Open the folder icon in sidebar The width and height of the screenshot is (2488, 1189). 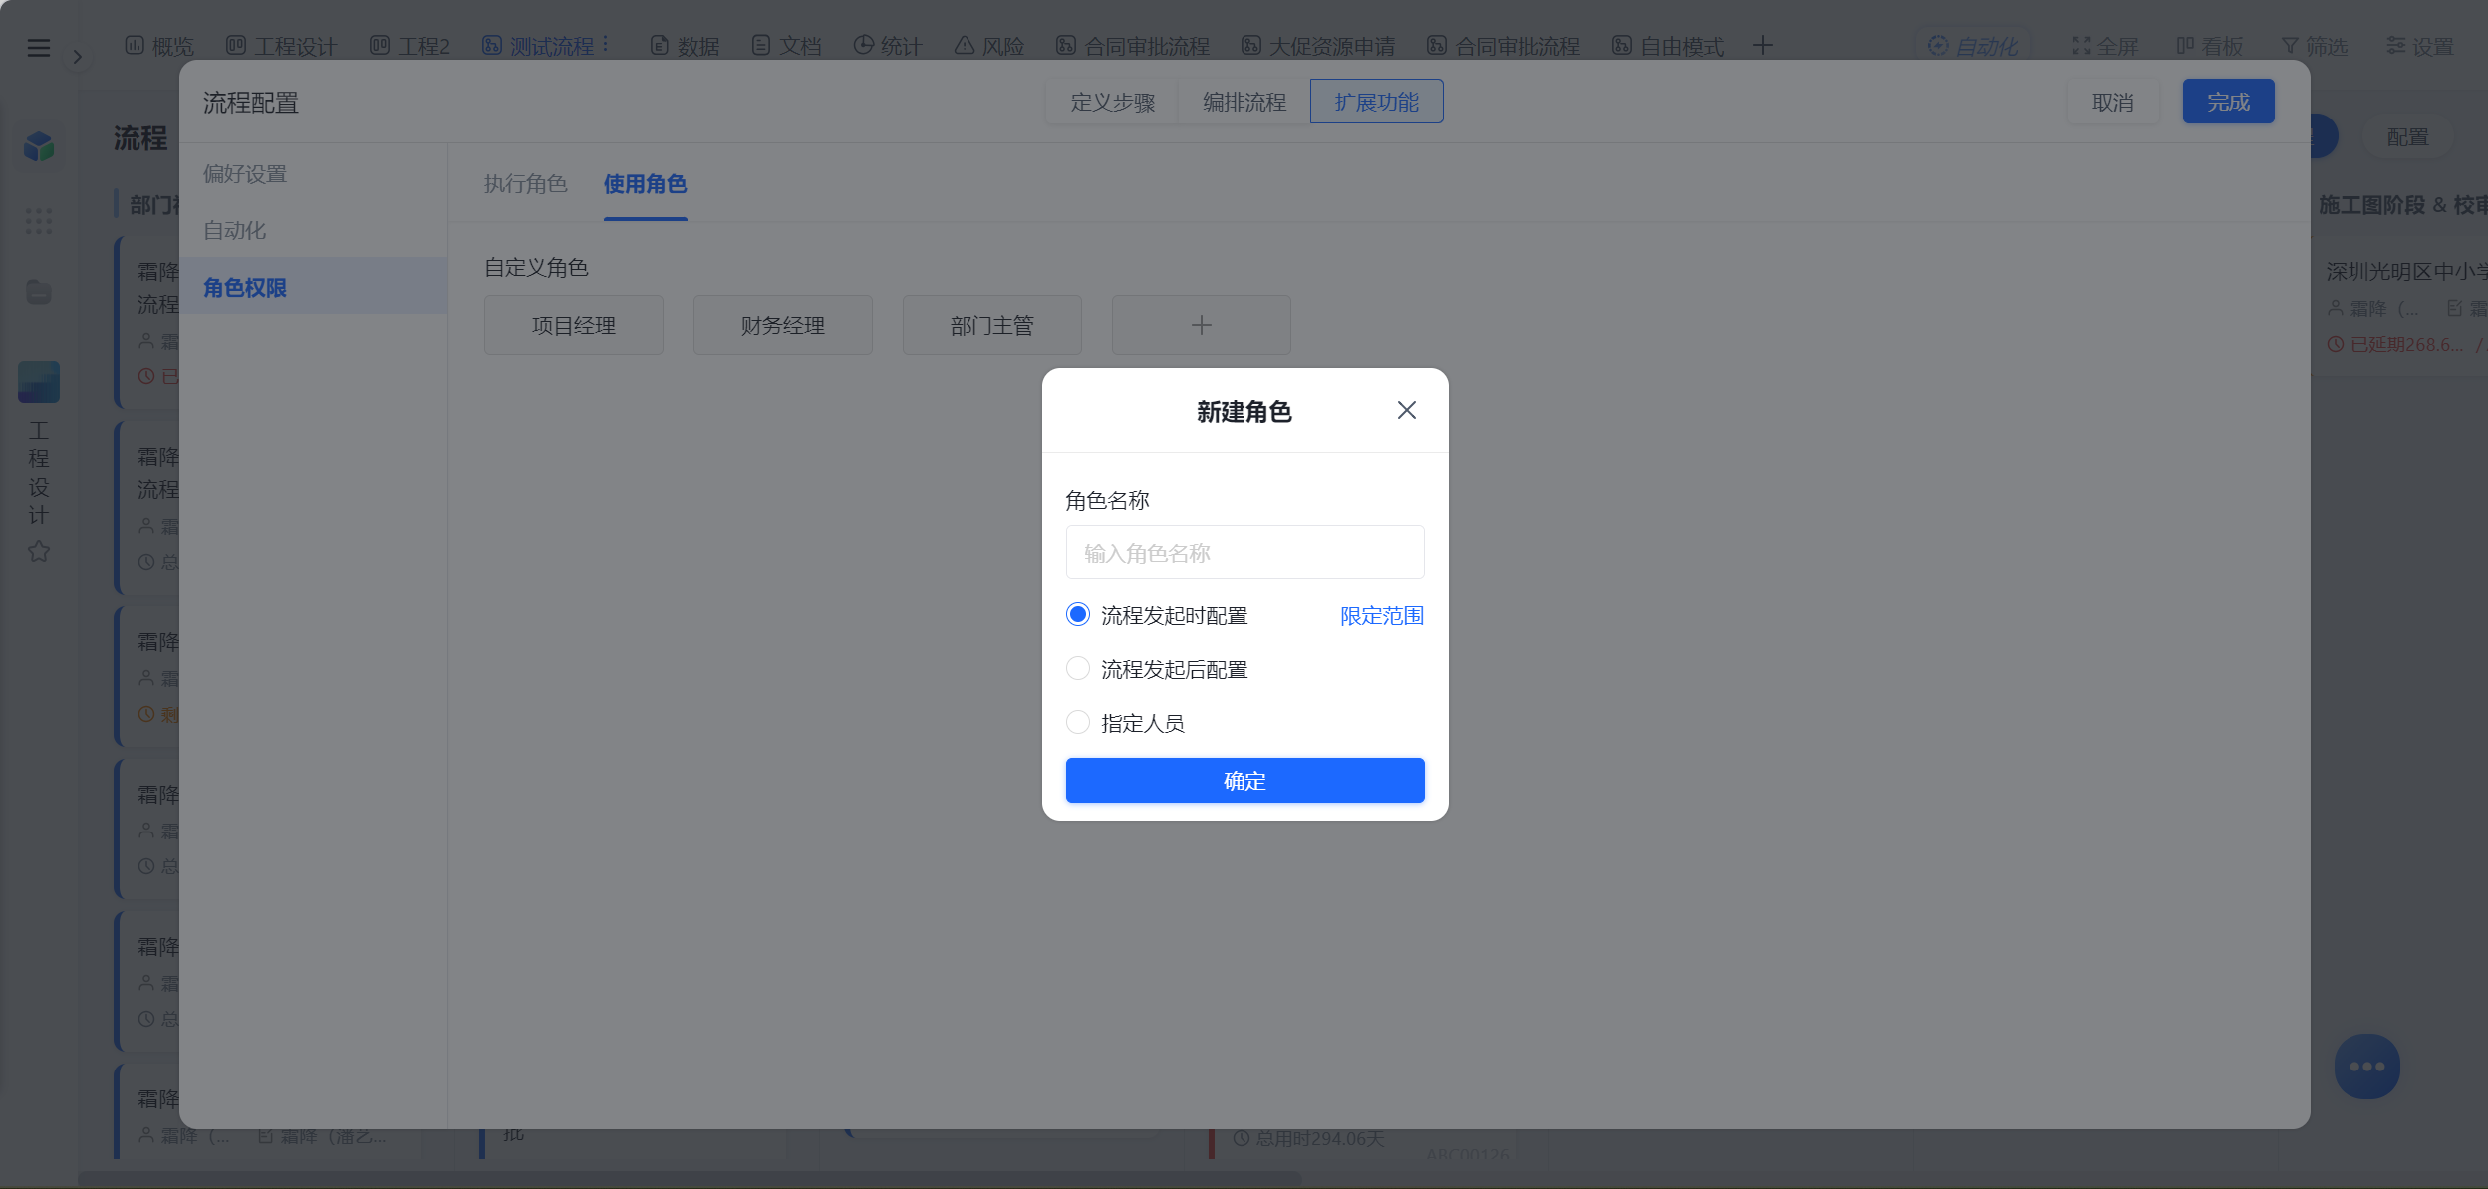[38, 292]
